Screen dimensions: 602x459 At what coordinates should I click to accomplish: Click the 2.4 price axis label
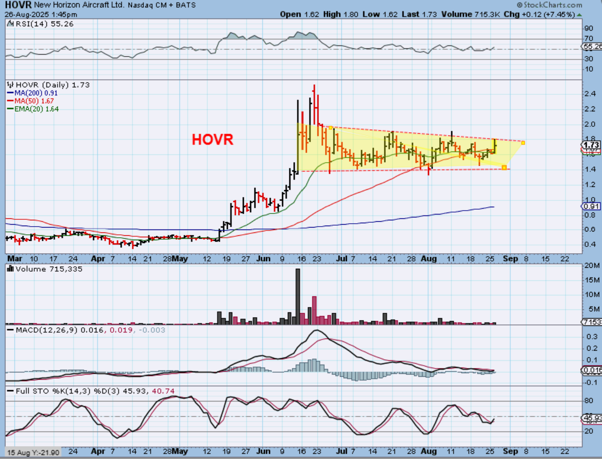[589, 94]
